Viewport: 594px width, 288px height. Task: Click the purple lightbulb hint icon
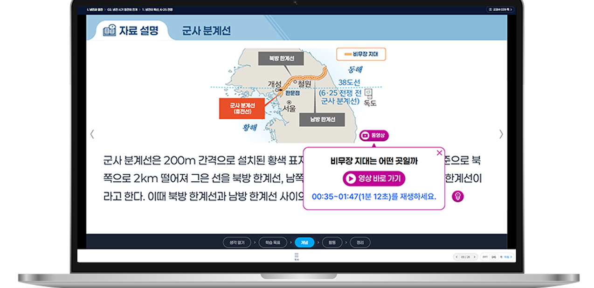pyautogui.click(x=458, y=197)
